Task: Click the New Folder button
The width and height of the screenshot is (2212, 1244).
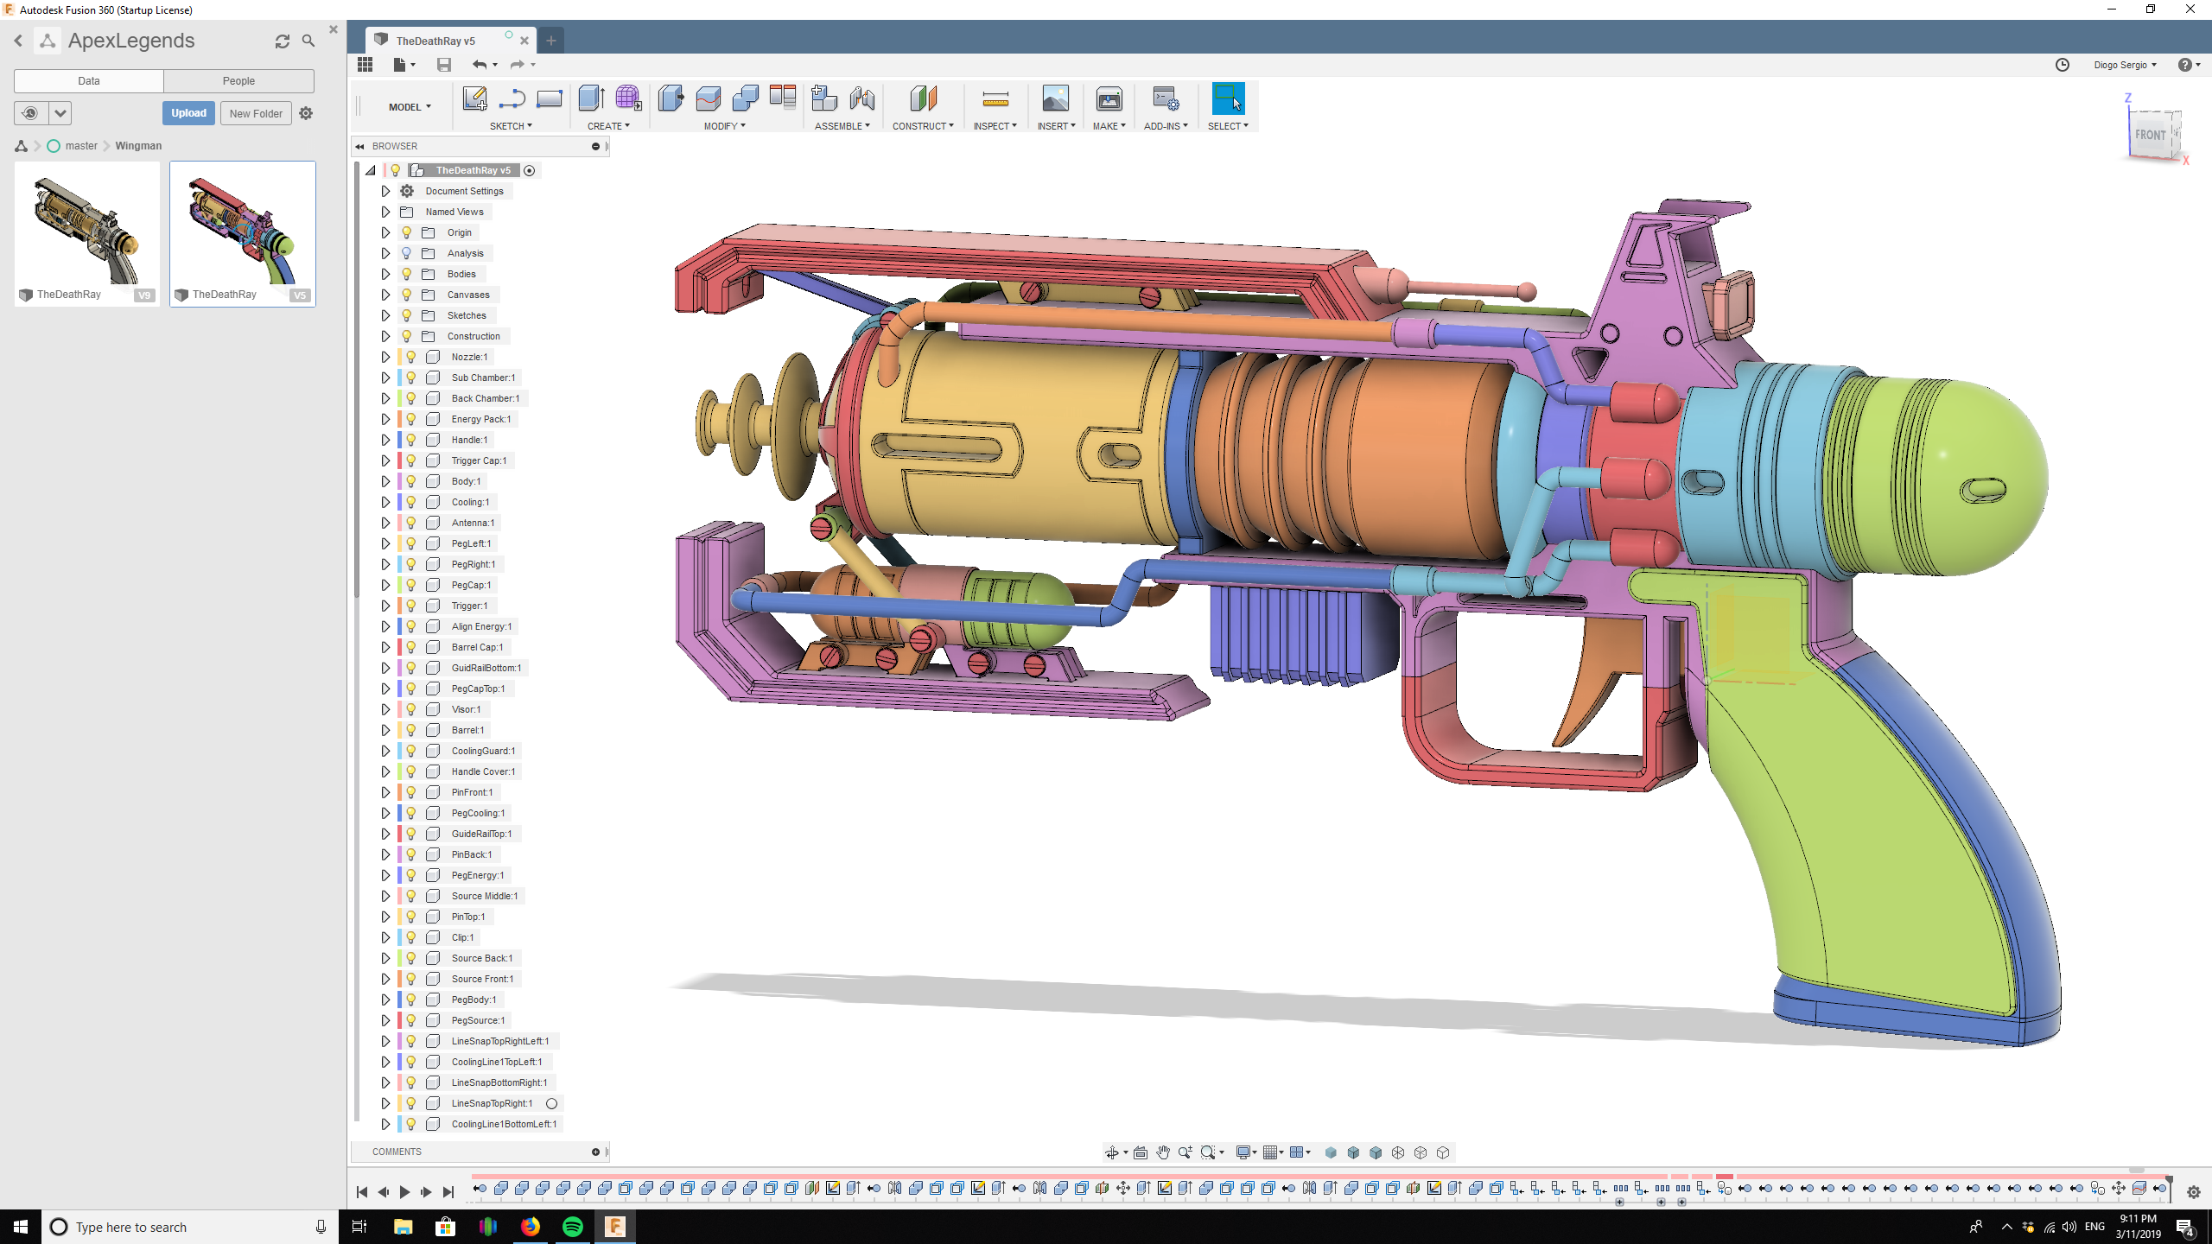Action: [x=256, y=113]
